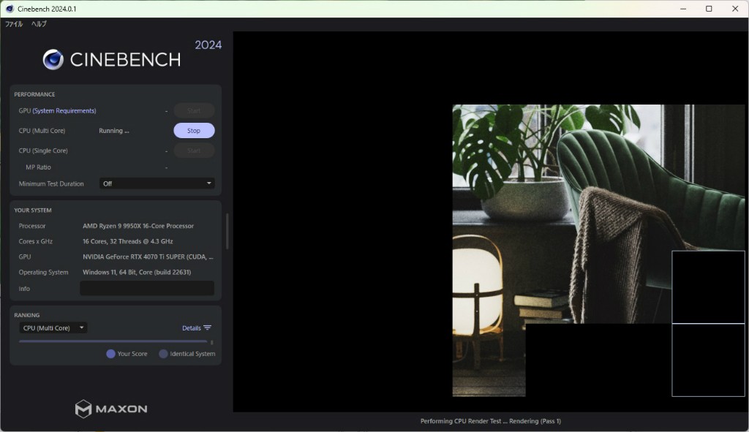This screenshot has width=749, height=432.
Task: Click the Your Score legend circle
Action: 111,354
